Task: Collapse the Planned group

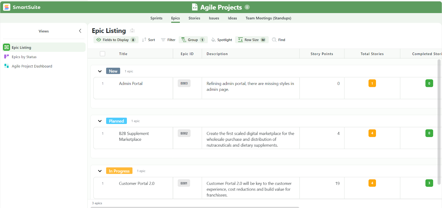Action: click(100, 121)
